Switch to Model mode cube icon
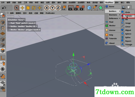The image size is (135, 97). point(3,22)
